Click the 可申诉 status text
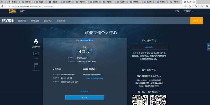The height and width of the screenshot is (105, 210). pyautogui.click(x=83, y=51)
